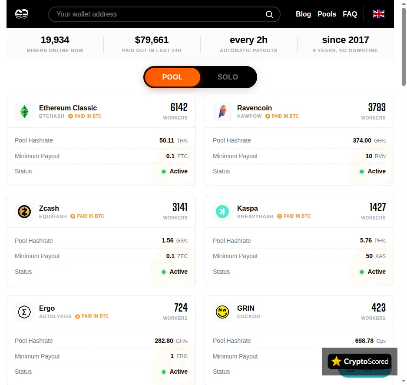Open the Blog page

pos(303,14)
